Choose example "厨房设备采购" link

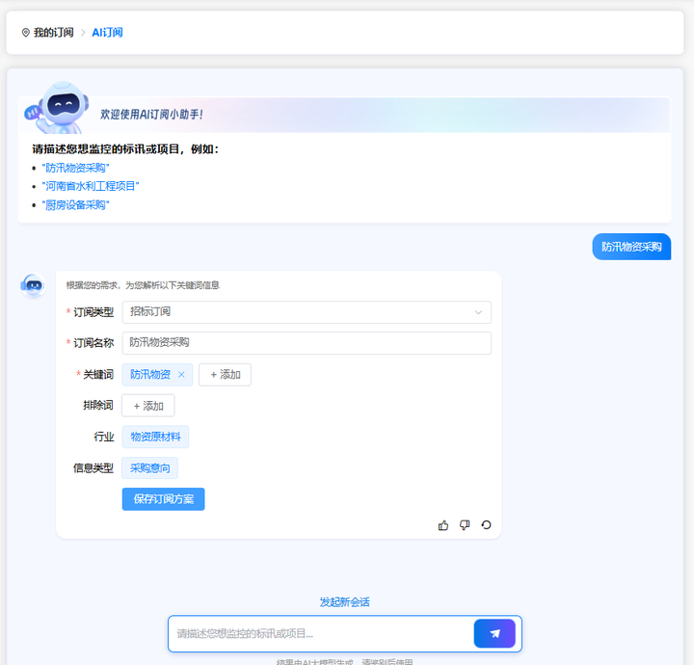(76, 205)
